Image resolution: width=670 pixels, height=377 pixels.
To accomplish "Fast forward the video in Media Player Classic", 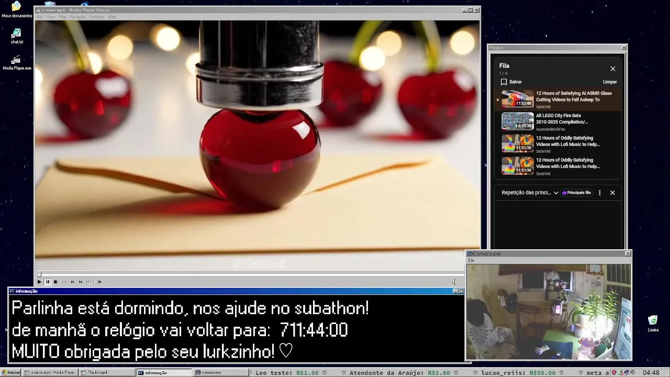I will pyautogui.click(x=81, y=282).
